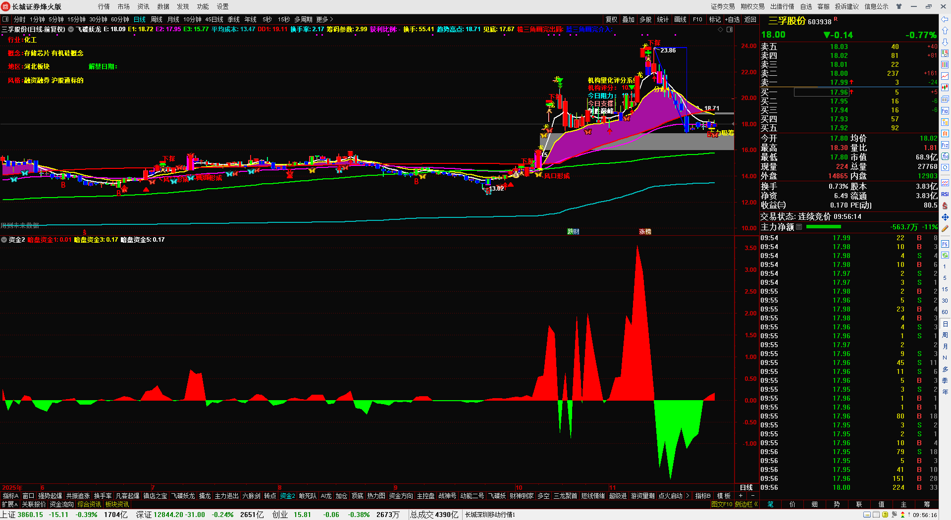
Task: Expand the 更多 periods dropdown
Action: click(324, 19)
